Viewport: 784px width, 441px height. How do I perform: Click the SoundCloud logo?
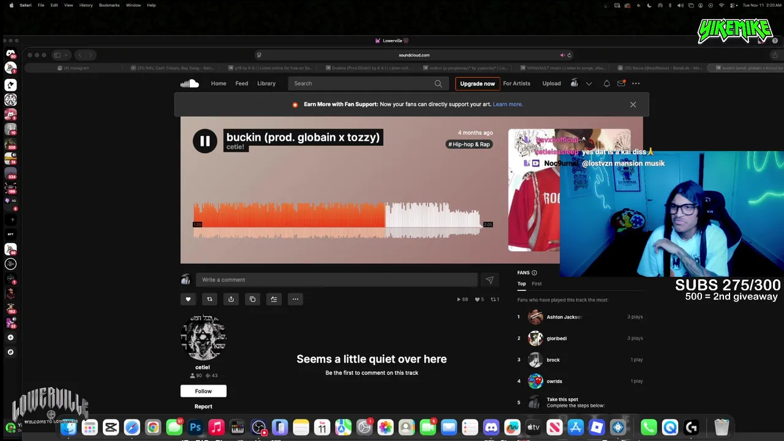pyautogui.click(x=189, y=83)
